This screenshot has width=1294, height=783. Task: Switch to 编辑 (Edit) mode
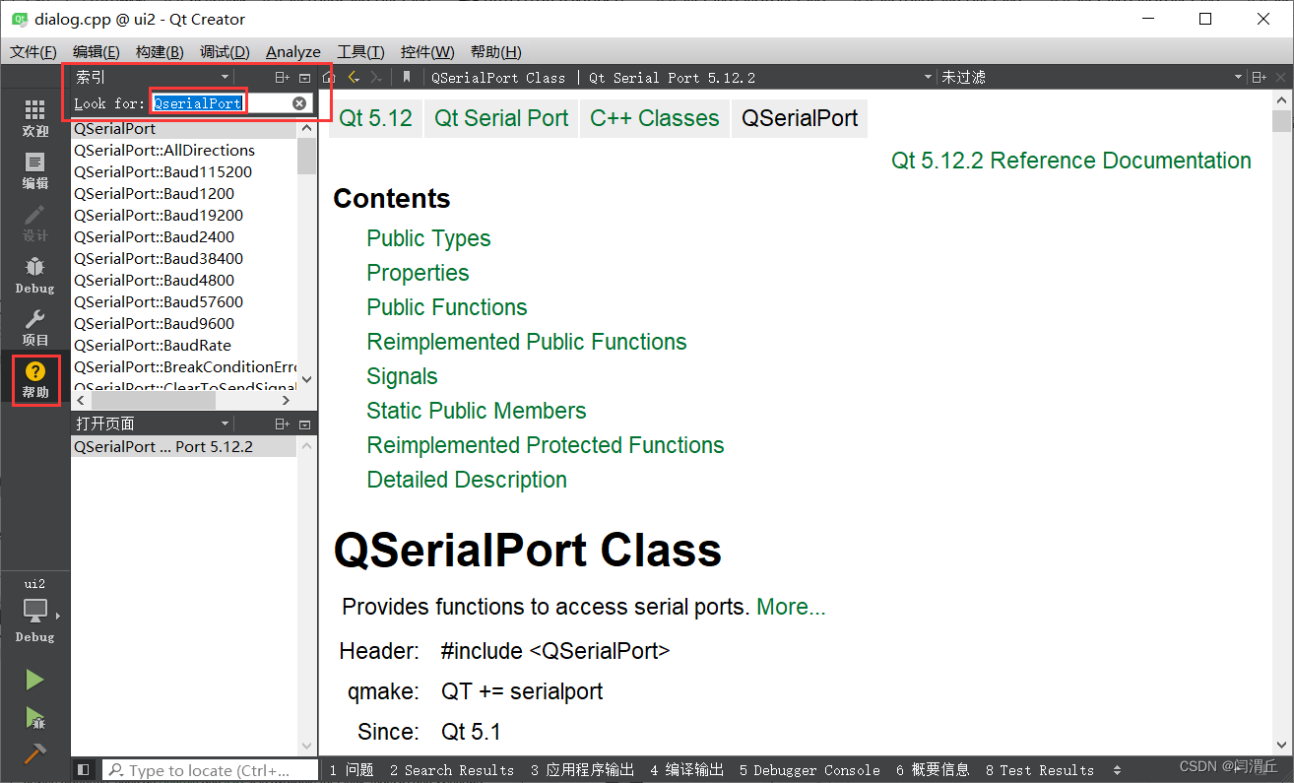(34, 171)
